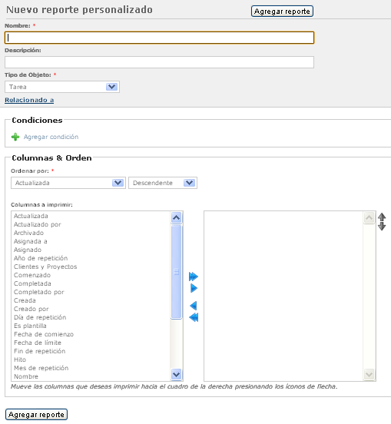
Task: Move selected column up with gray arrow
Action: pos(382,217)
